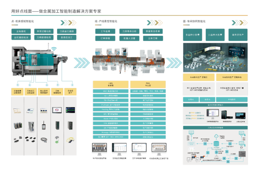Click the database icon in the tool management diagram
The height and width of the screenshot is (177, 259).
[x=217, y=143]
